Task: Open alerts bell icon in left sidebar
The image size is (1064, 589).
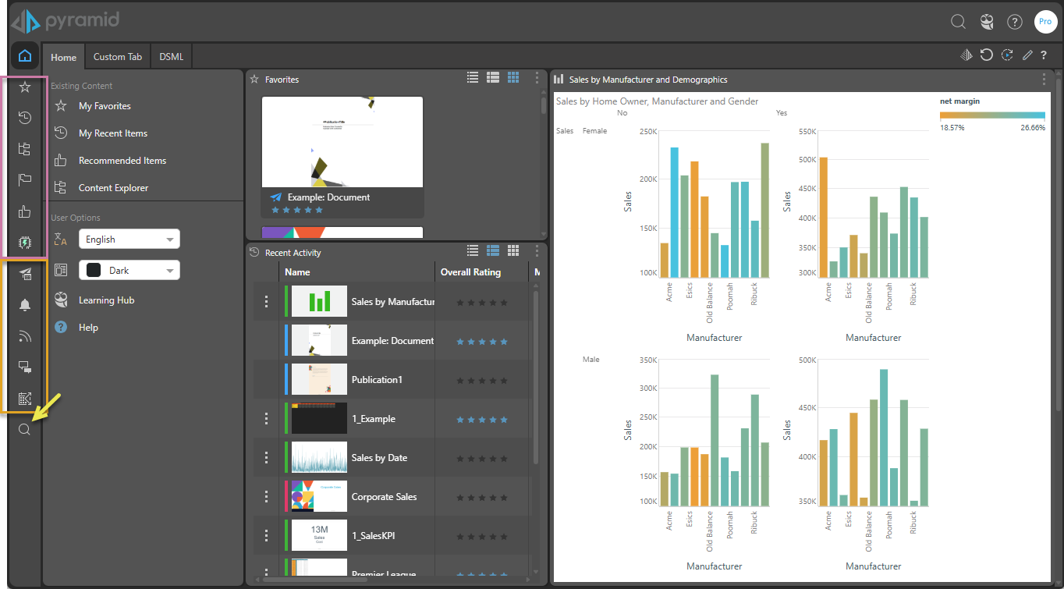Action: (25, 305)
